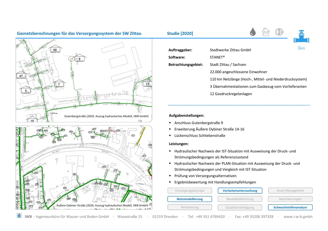Click the Netzmessungen button
The width and height of the screenshot is (328, 231).
click(x=290, y=199)
